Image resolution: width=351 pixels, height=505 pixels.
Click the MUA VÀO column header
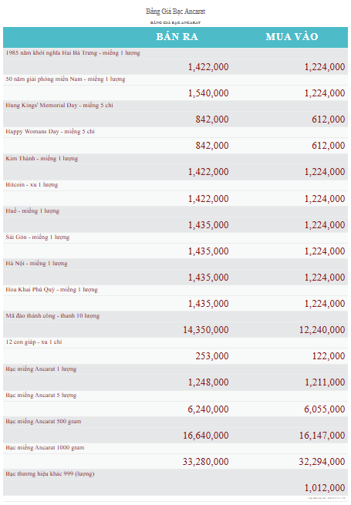(292, 37)
